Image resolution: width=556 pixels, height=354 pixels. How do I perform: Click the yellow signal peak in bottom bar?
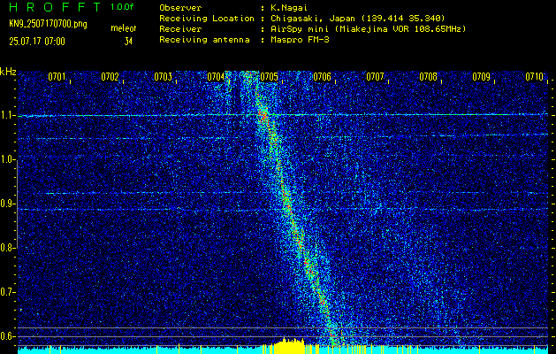tap(289, 345)
